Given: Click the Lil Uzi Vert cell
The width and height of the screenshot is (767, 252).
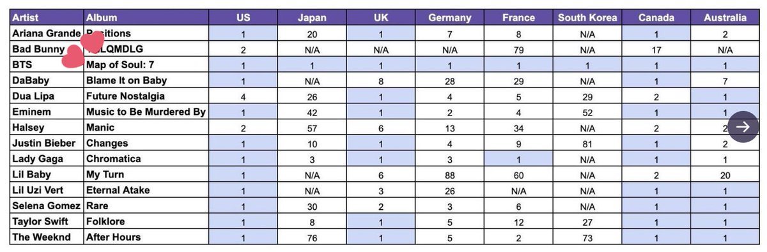Looking at the screenshot, I should coord(47,190).
